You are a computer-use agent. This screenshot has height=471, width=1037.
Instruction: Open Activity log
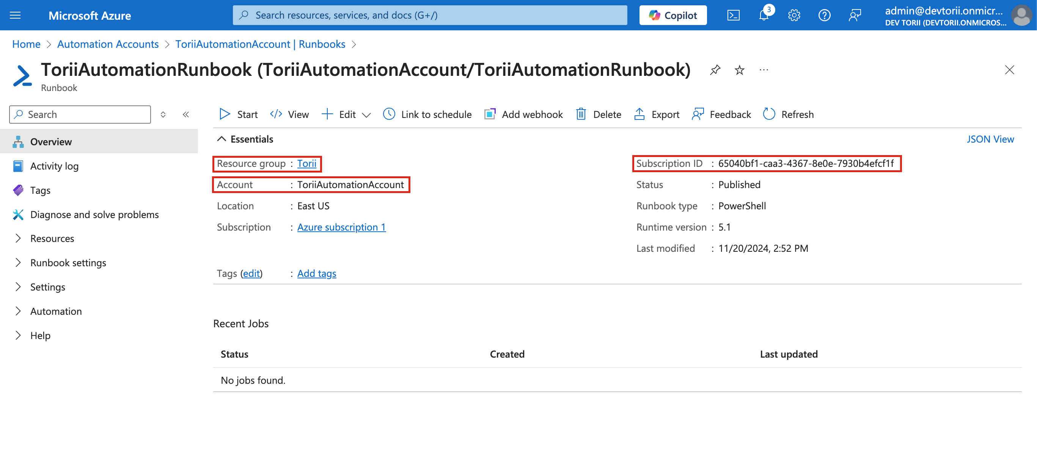coord(99,166)
